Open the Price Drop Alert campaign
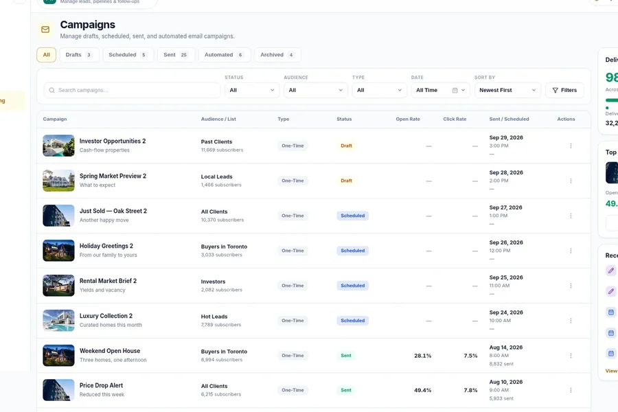This screenshot has width=618, height=412. click(x=102, y=386)
